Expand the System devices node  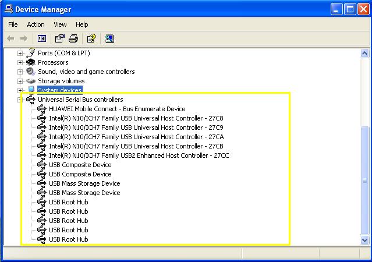tap(20, 90)
